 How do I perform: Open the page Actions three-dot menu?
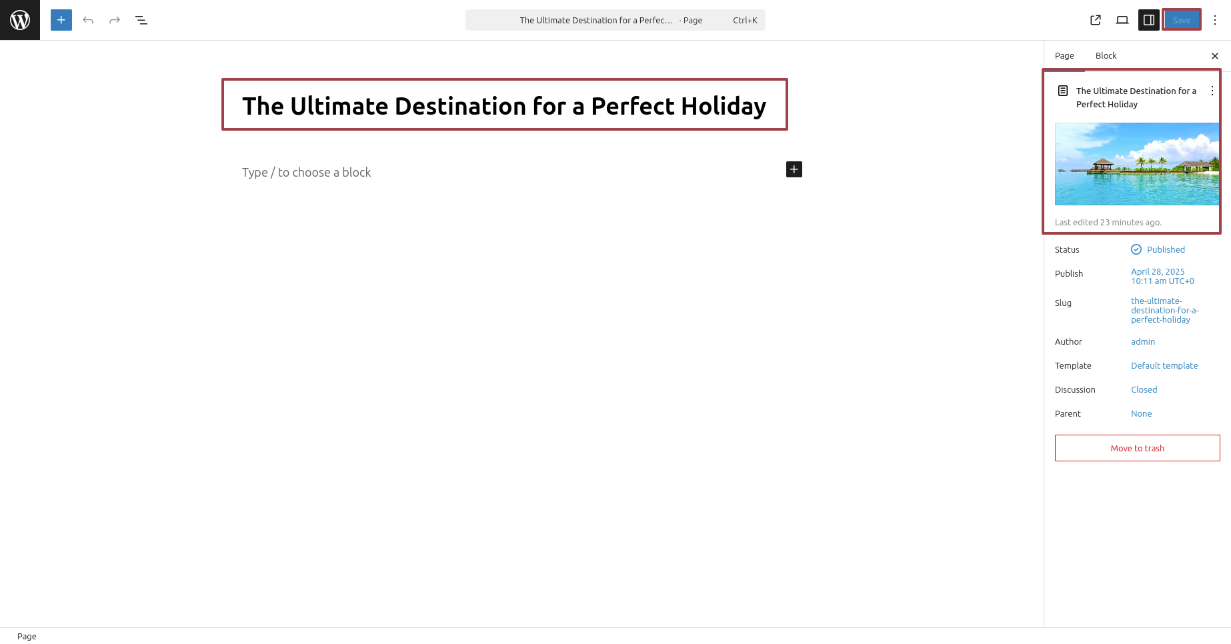(1212, 91)
